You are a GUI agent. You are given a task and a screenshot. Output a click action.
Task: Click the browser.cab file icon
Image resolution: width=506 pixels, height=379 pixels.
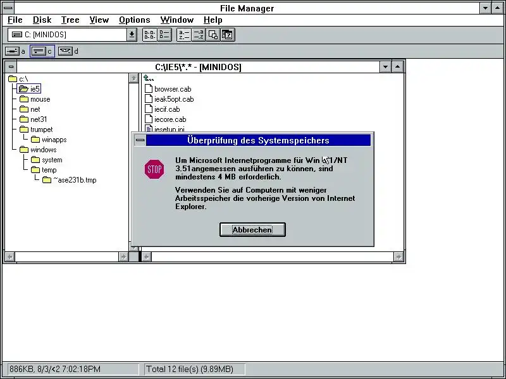[x=149, y=88]
